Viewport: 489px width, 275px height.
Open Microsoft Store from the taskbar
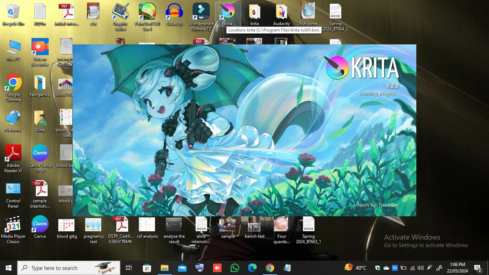[x=147, y=268]
